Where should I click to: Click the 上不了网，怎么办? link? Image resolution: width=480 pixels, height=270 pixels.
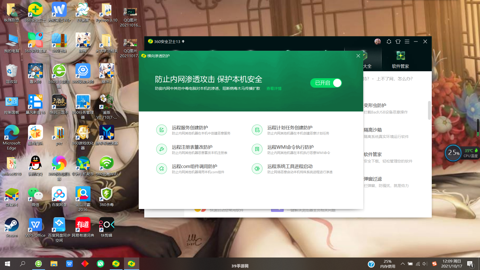(394, 79)
